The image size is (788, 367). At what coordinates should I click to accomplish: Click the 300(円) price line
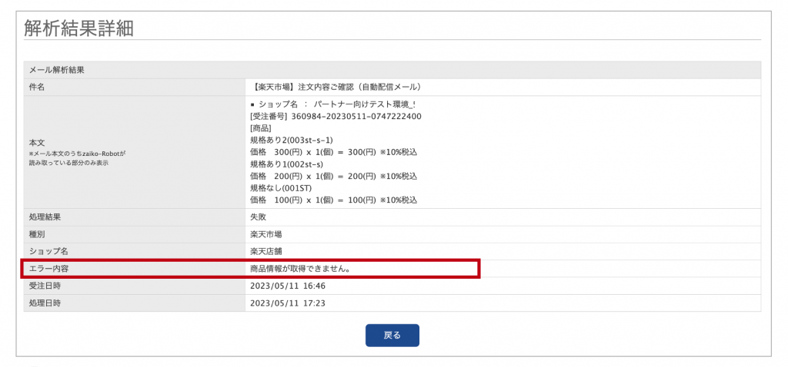click(x=333, y=152)
